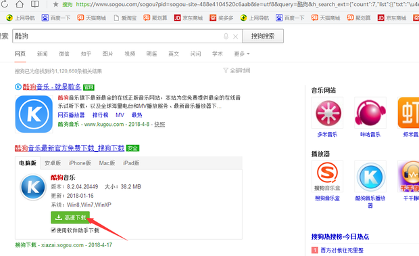Clear the search box with X icon
Image resolution: width=419 pixels, height=256 pixels.
click(235, 37)
